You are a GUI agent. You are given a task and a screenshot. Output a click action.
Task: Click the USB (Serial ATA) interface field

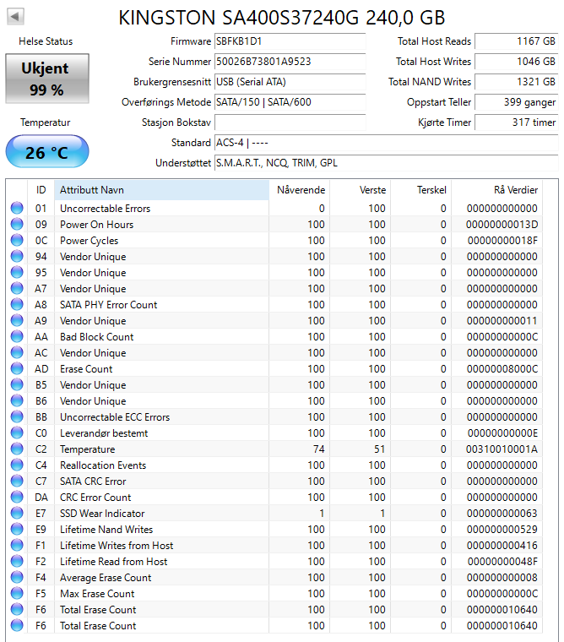coord(290,82)
